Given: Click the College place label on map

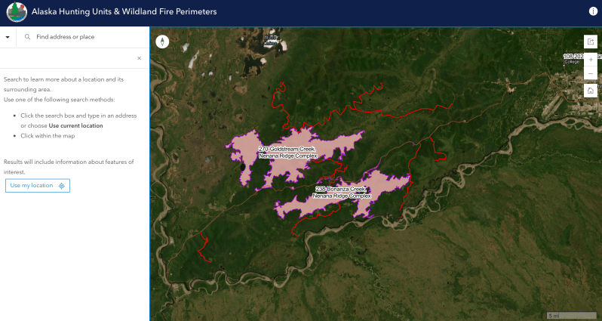Looking at the screenshot, I should [x=571, y=62].
